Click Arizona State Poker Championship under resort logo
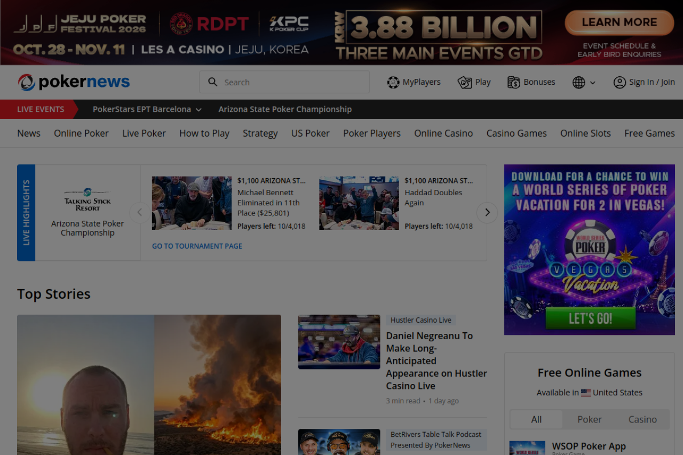This screenshot has width=683, height=455. pos(88,228)
